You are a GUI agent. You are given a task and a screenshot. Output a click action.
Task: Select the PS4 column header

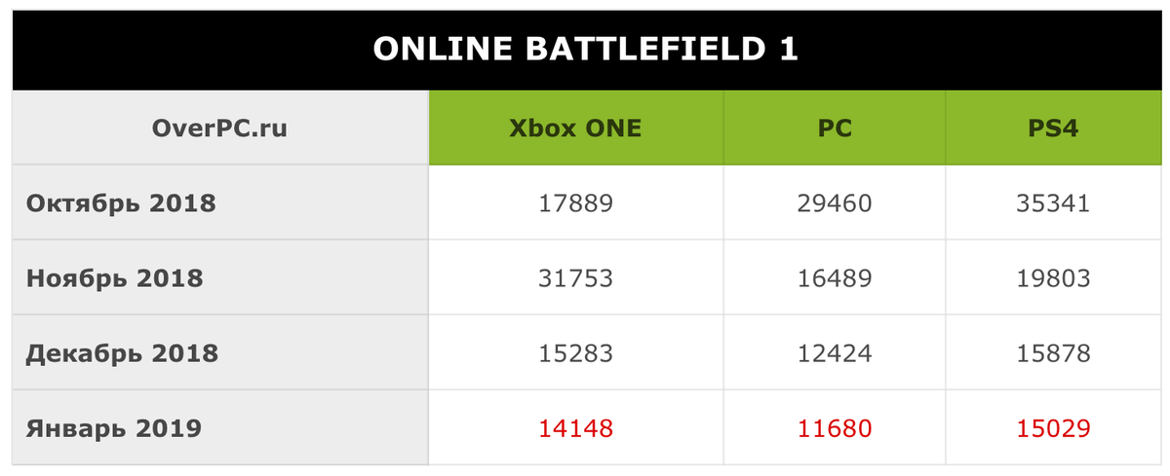(1053, 128)
